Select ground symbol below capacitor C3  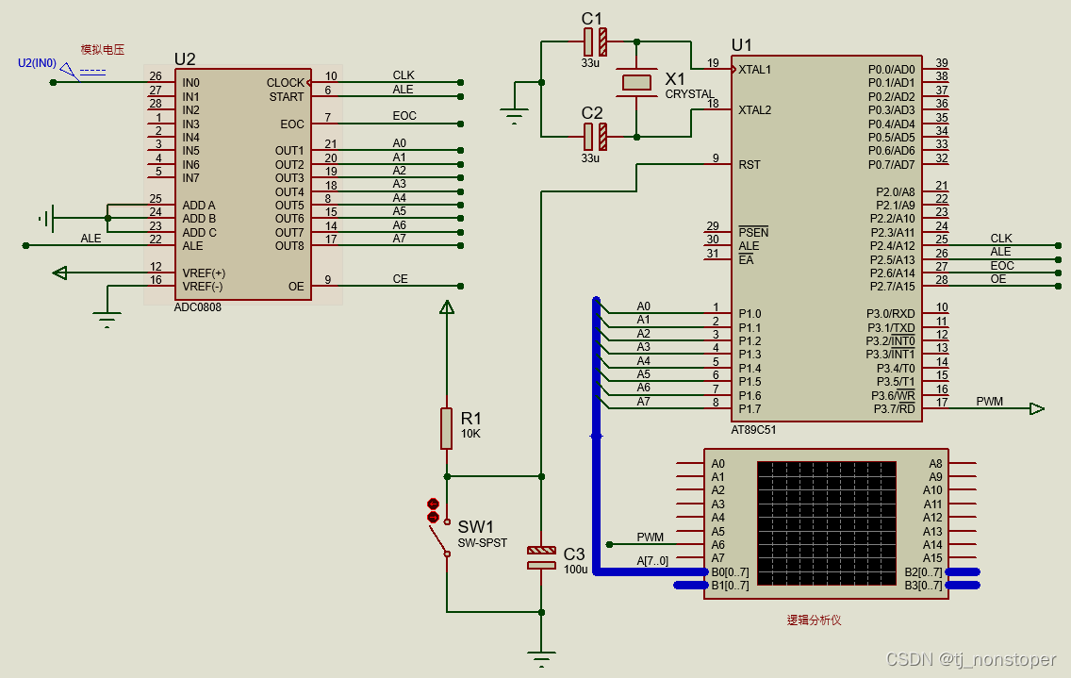[x=541, y=659]
